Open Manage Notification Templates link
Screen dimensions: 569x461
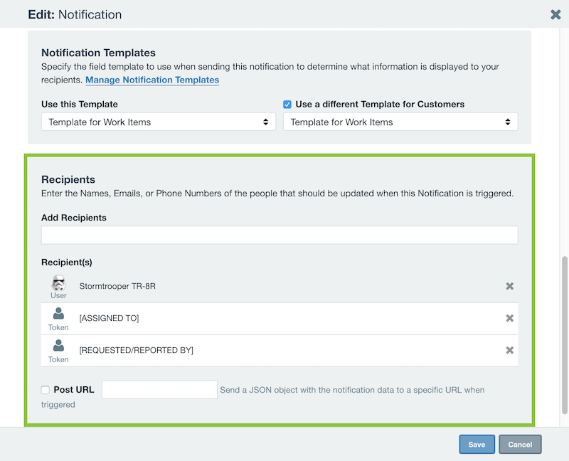coord(152,80)
